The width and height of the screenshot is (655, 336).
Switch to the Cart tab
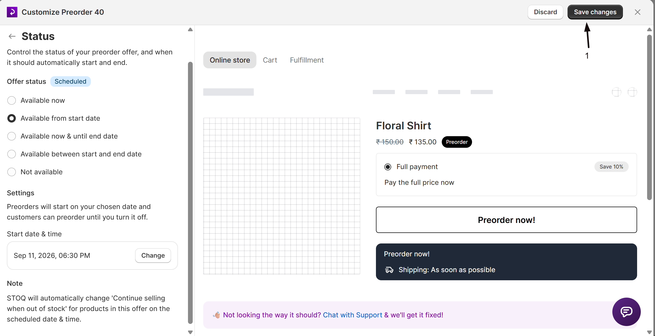point(270,60)
